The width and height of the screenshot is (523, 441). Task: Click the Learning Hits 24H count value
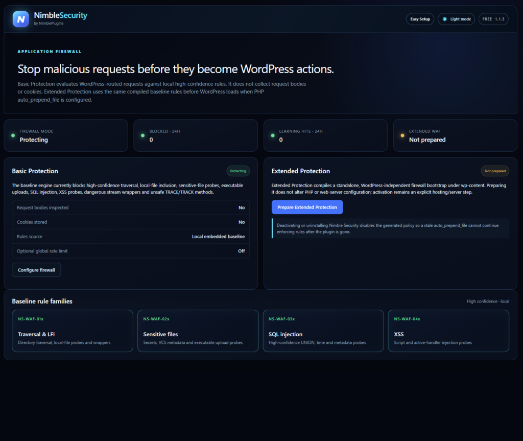(281, 140)
